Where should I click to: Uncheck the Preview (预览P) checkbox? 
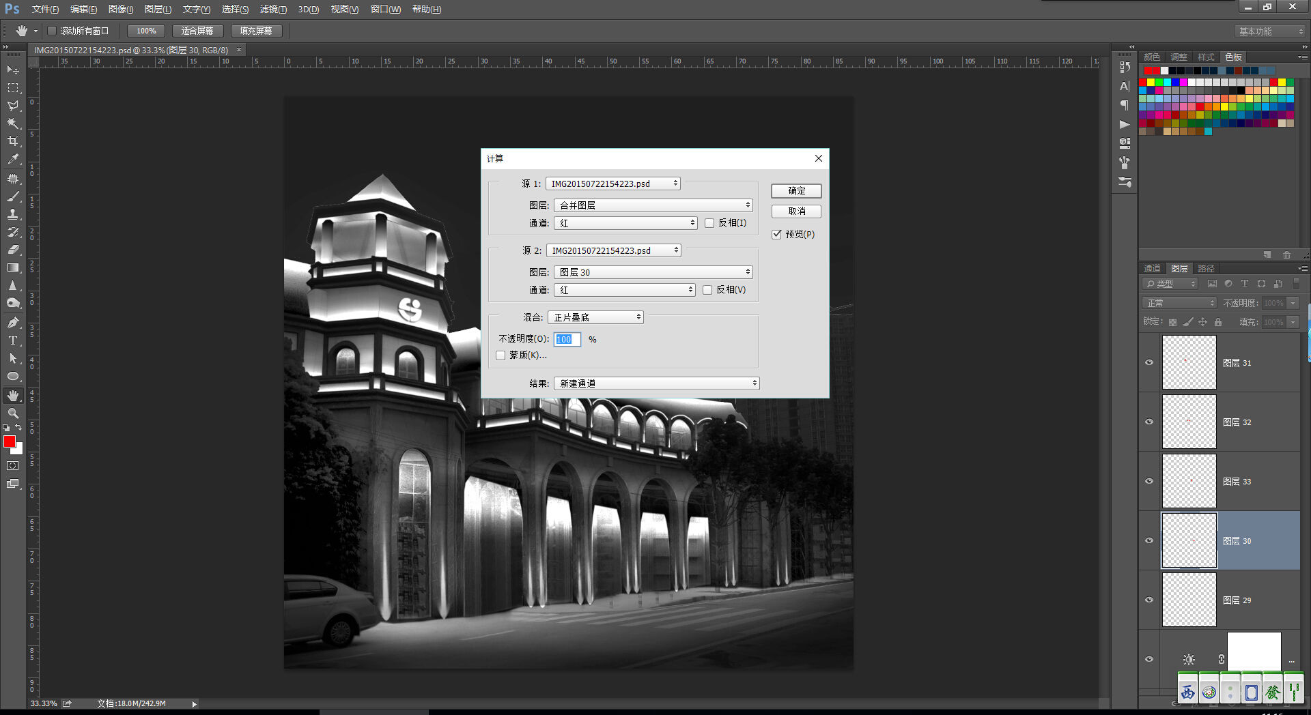776,234
